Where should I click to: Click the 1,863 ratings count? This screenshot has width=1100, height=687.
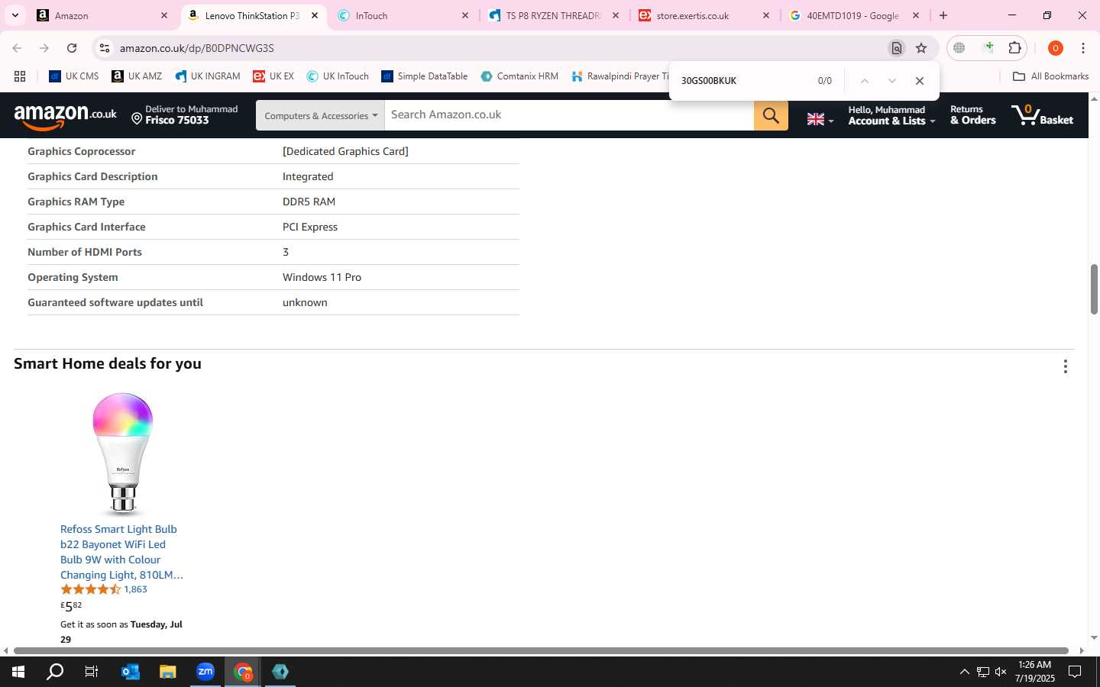135,589
